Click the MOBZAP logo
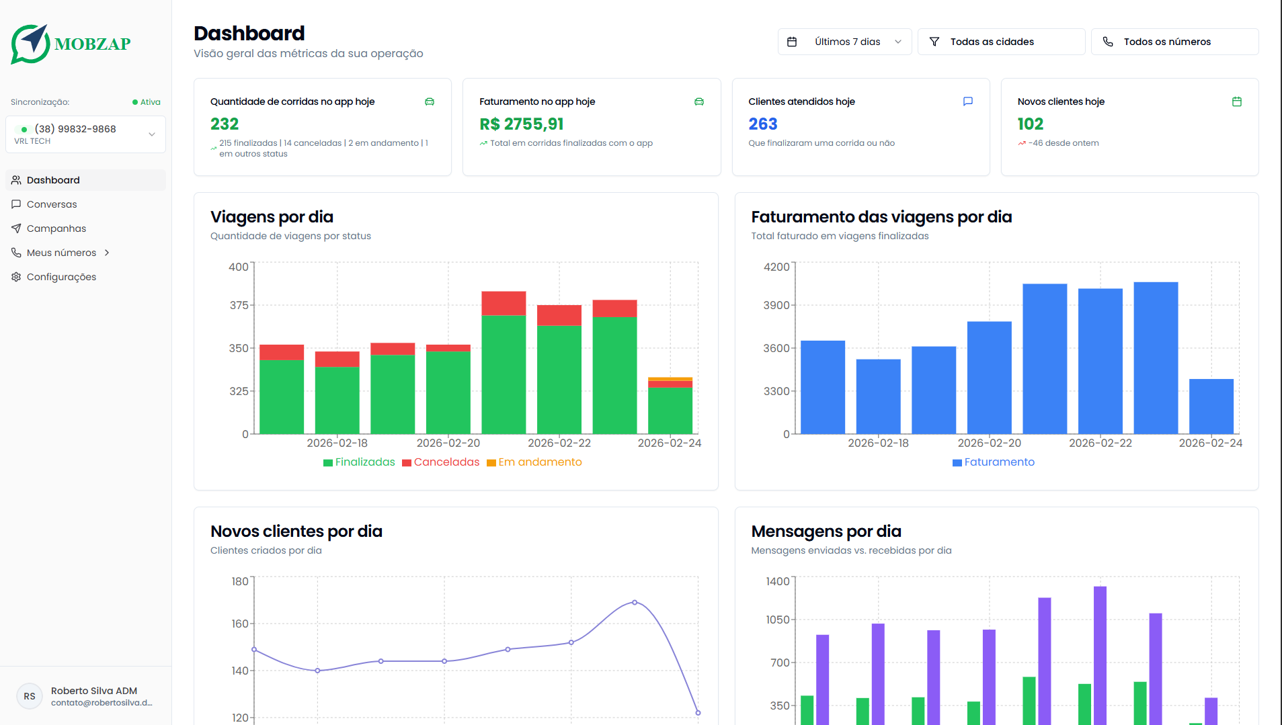The image size is (1282, 725). tap(71, 44)
